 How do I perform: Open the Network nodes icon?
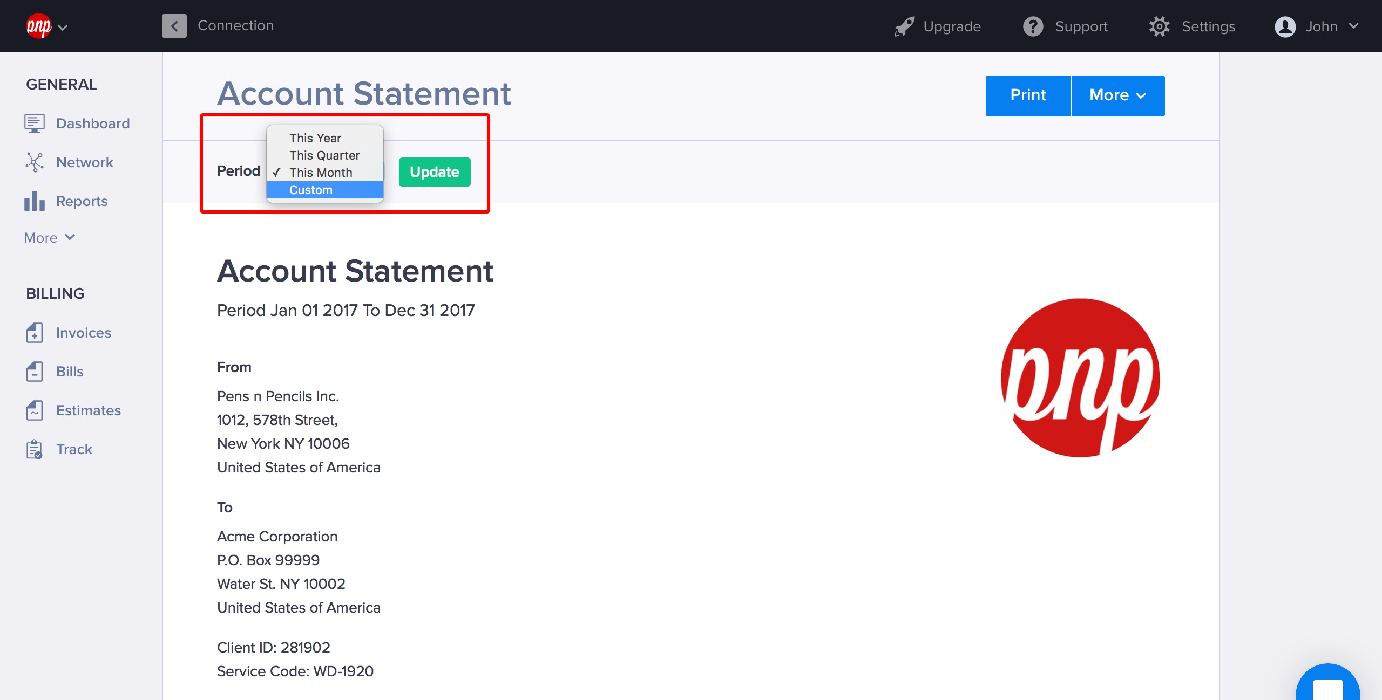tap(35, 162)
